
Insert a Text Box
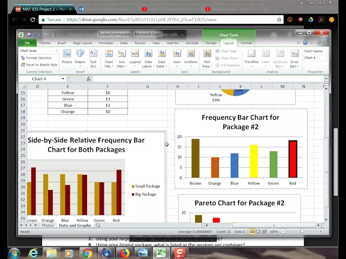coord(93,58)
